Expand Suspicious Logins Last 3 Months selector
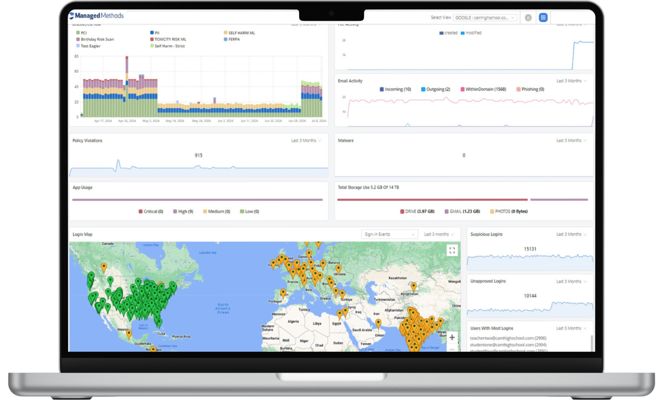Image resolution: width=663 pixels, height=400 pixels. [x=571, y=234]
